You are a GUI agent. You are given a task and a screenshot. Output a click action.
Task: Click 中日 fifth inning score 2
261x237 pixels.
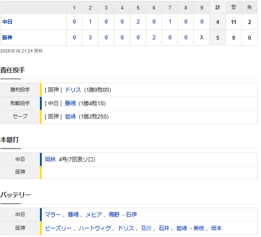point(138,22)
